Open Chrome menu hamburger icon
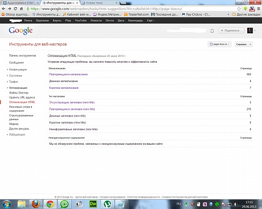Screen dimensions: 262x209 coord(259,9)
